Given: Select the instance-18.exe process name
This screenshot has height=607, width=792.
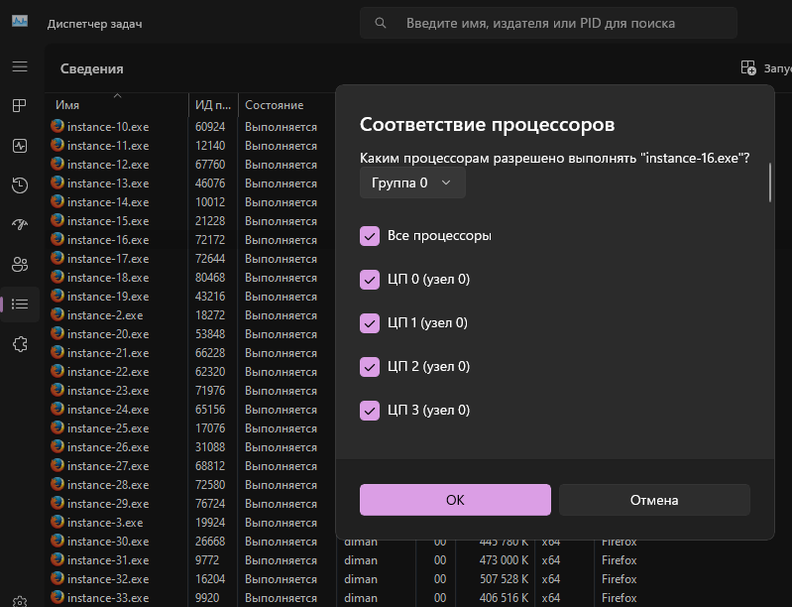Looking at the screenshot, I should pyautogui.click(x=108, y=278).
